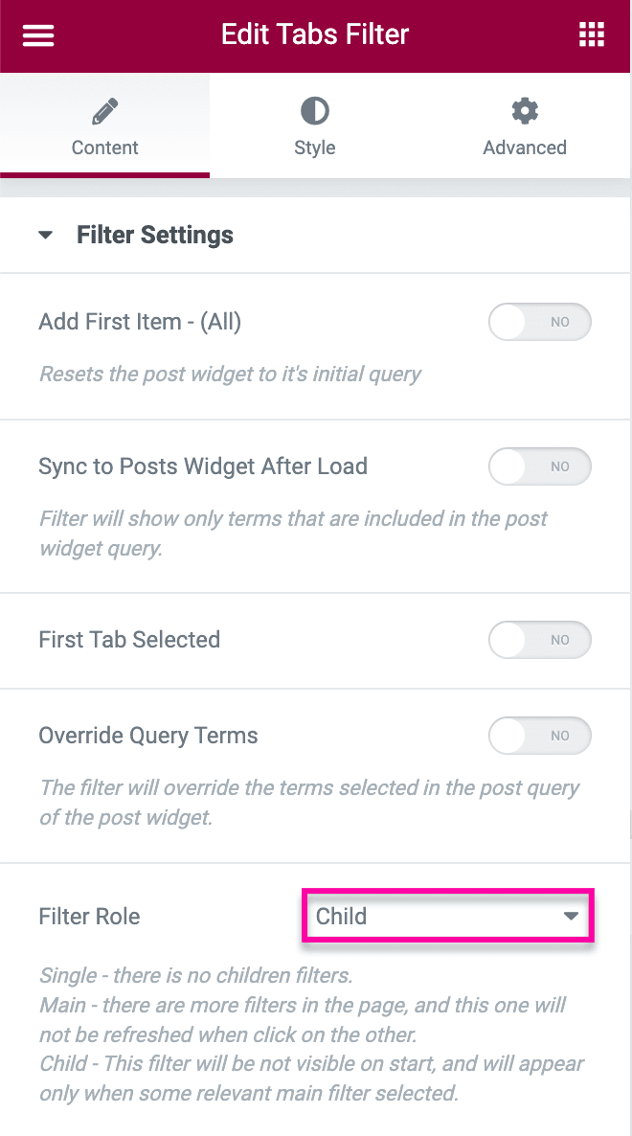Click the highlighted Child selector border
Viewport: 632px width, 1136px height.
[447, 916]
